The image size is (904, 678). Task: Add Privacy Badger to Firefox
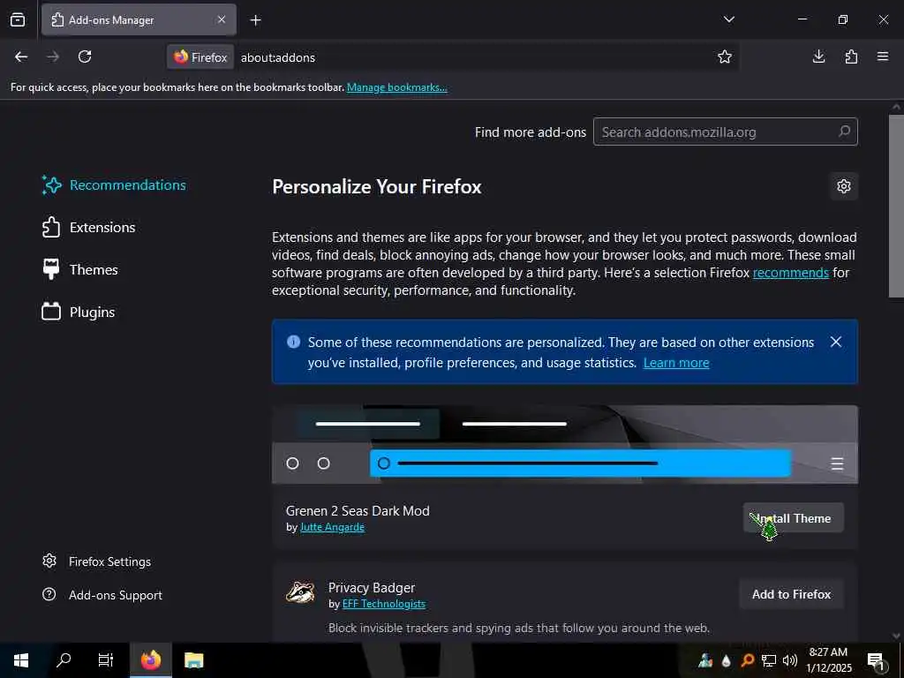[792, 594]
